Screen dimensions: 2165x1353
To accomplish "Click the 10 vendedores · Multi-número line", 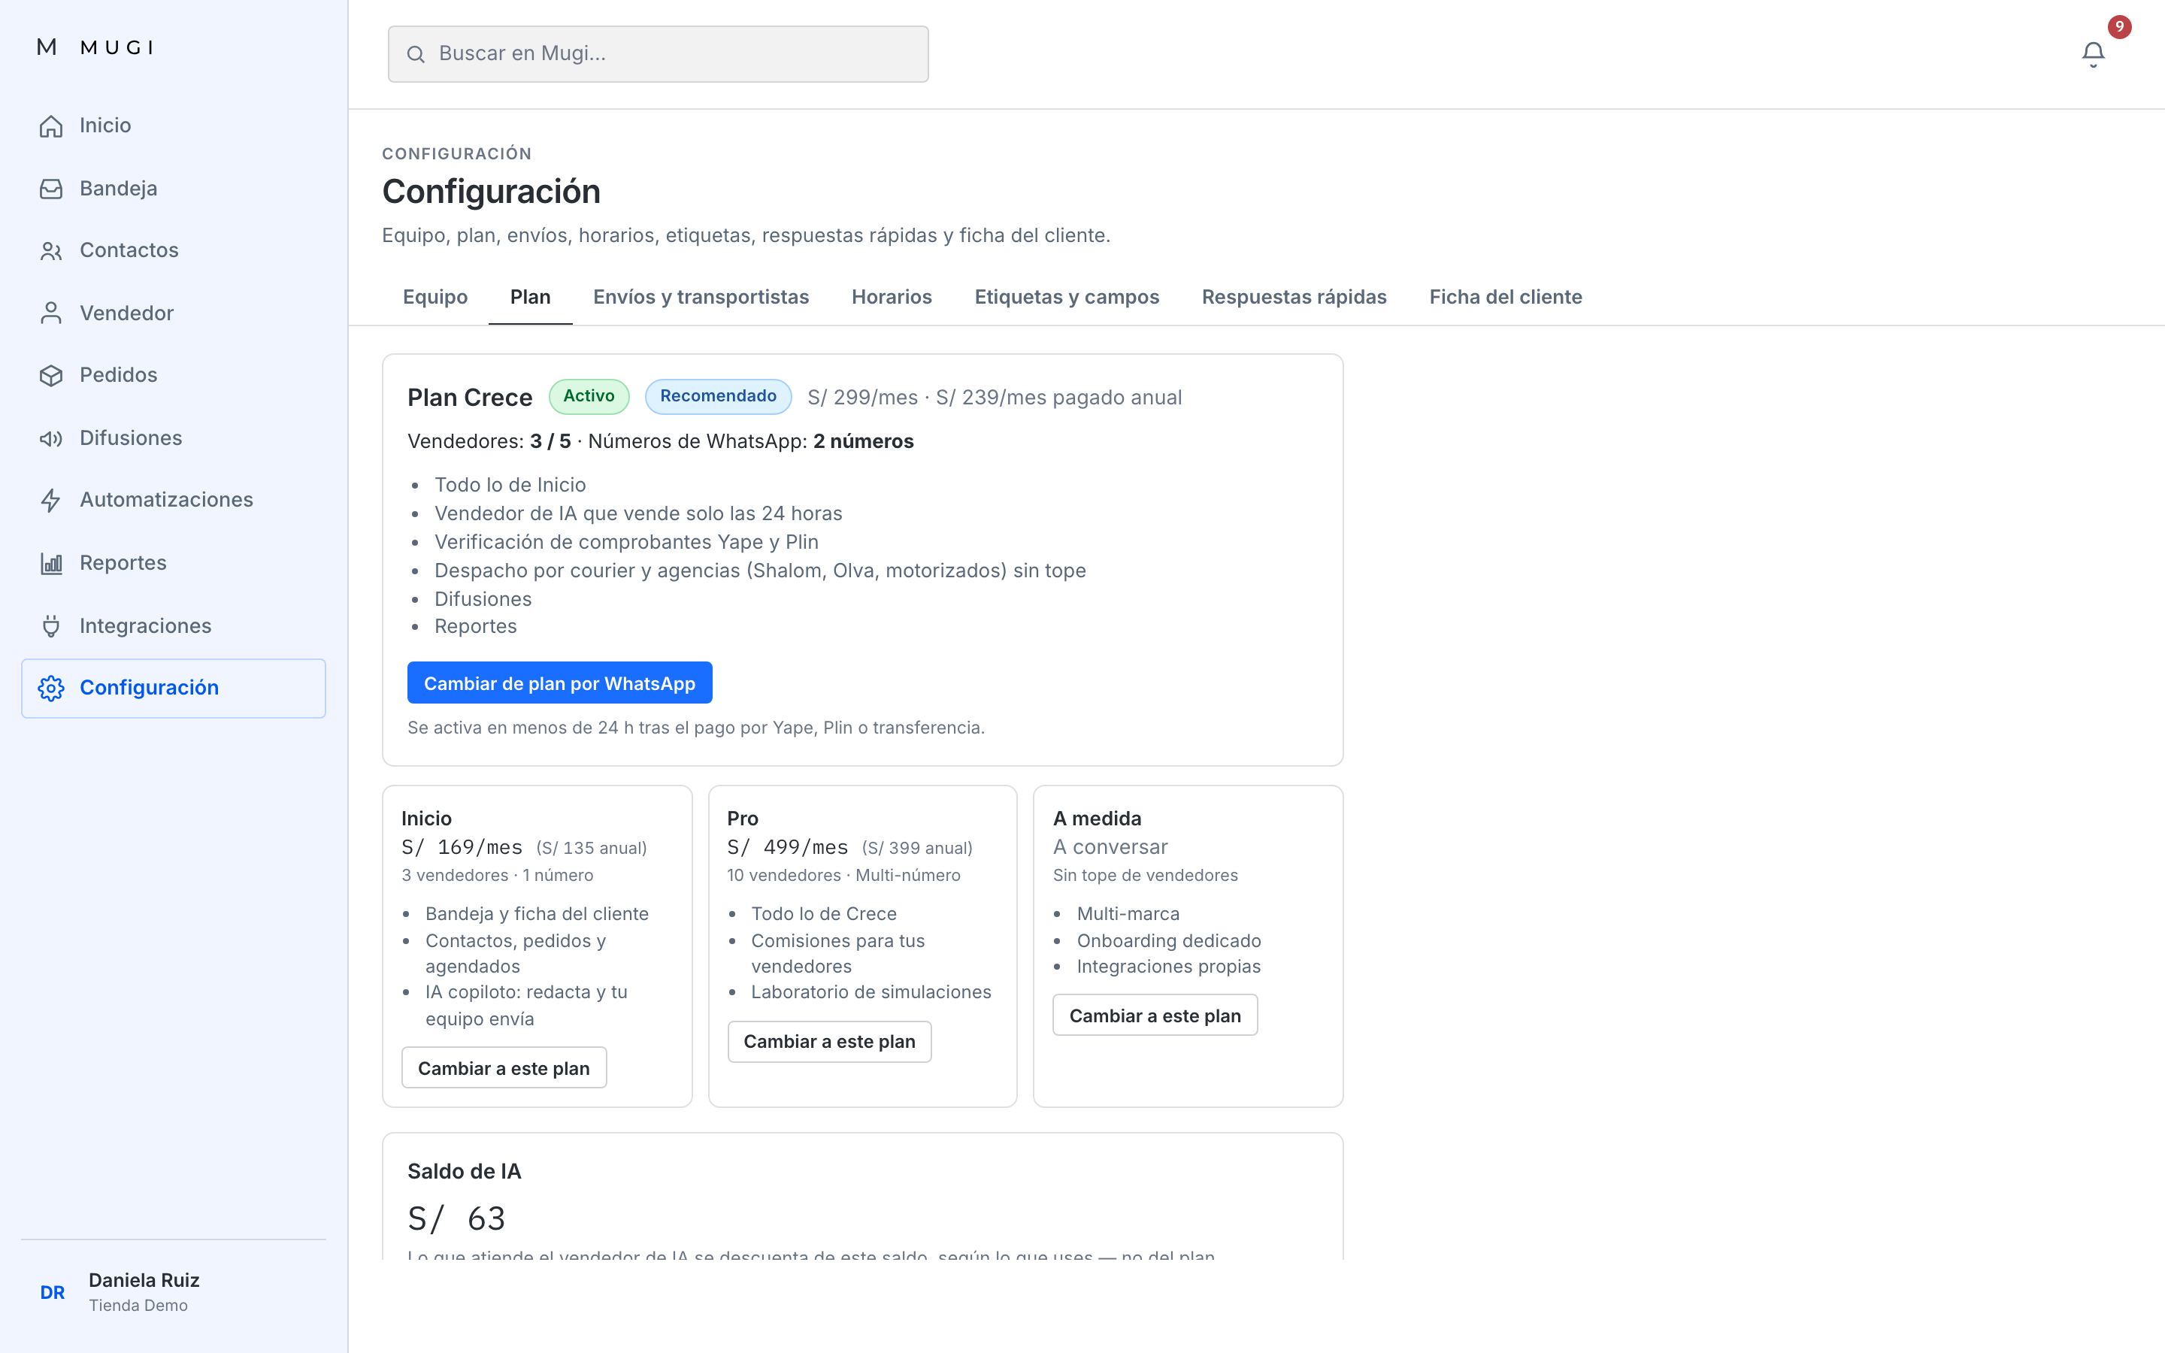I will (x=843, y=875).
